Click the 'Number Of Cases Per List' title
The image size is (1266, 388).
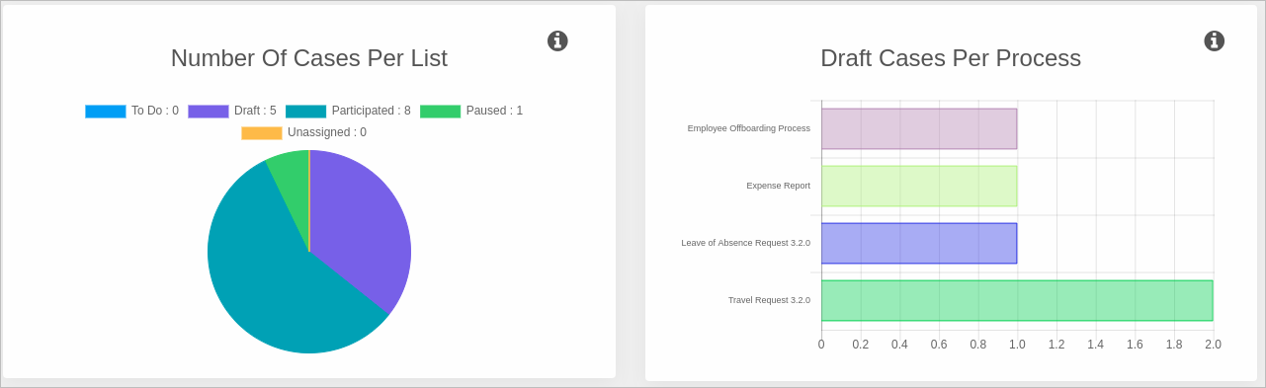pos(309,58)
